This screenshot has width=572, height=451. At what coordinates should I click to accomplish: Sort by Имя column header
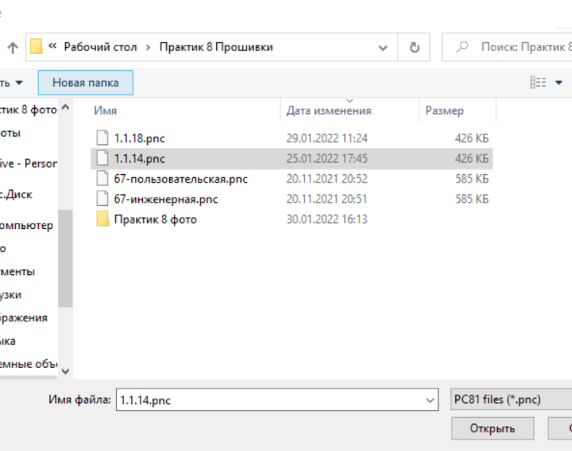click(x=106, y=110)
